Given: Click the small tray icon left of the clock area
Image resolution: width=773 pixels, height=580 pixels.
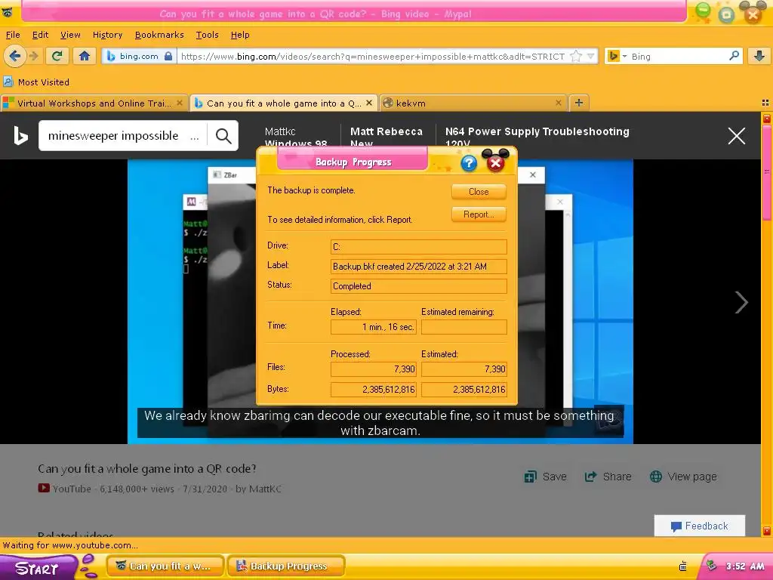Looking at the screenshot, I should click(682, 566).
